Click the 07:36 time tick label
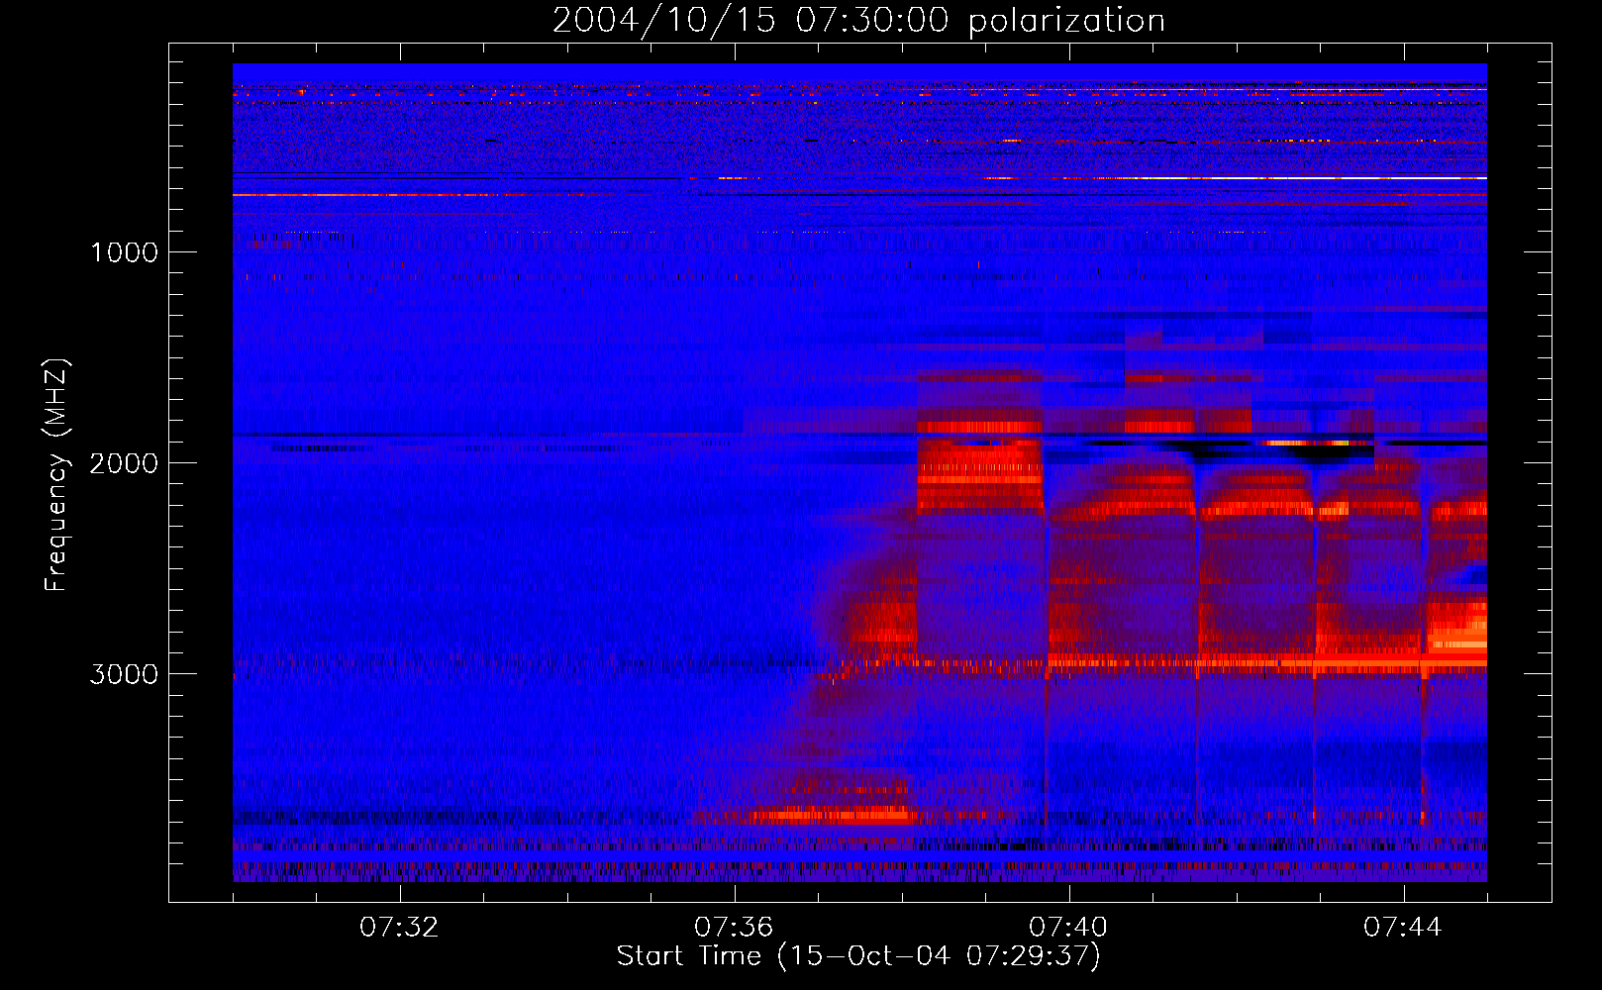1602x990 pixels. point(735,928)
